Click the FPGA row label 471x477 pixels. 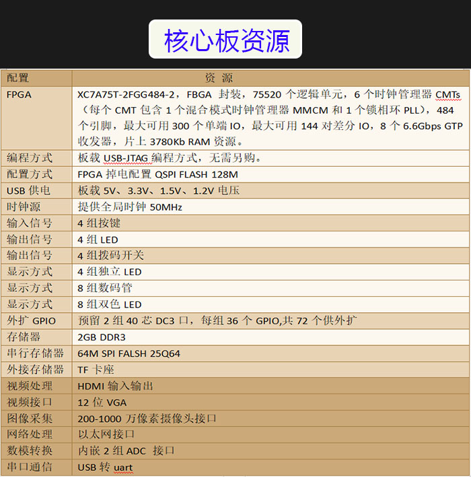[x=19, y=95]
